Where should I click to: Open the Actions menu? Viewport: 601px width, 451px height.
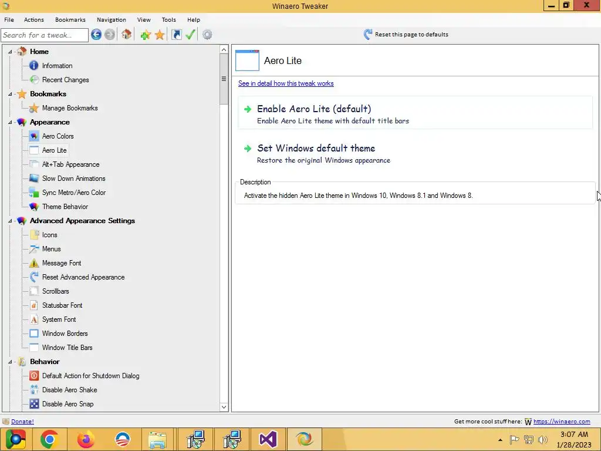(x=33, y=19)
